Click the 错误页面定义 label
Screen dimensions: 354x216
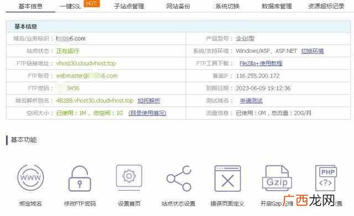coord(227,204)
